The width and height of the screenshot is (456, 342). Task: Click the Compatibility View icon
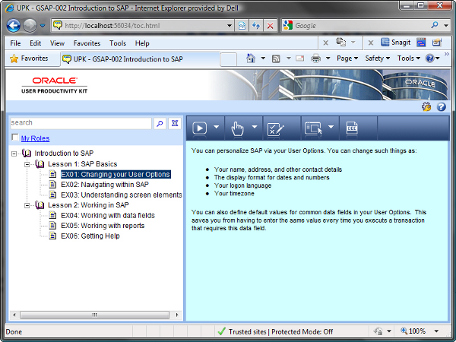click(x=242, y=26)
